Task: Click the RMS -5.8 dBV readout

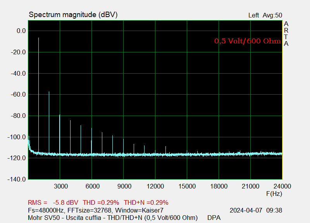Action: pos(53,202)
